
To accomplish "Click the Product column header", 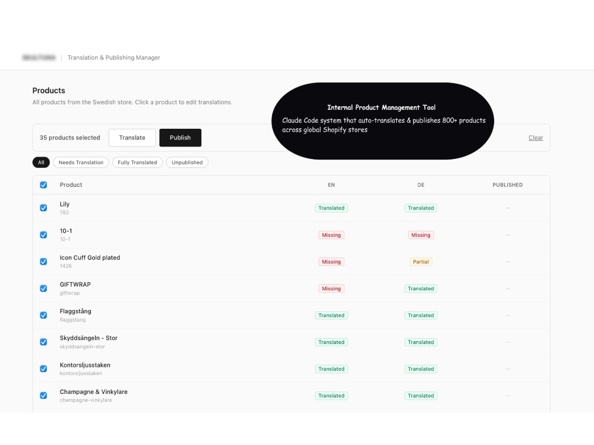I will pyautogui.click(x=71, y=185).
